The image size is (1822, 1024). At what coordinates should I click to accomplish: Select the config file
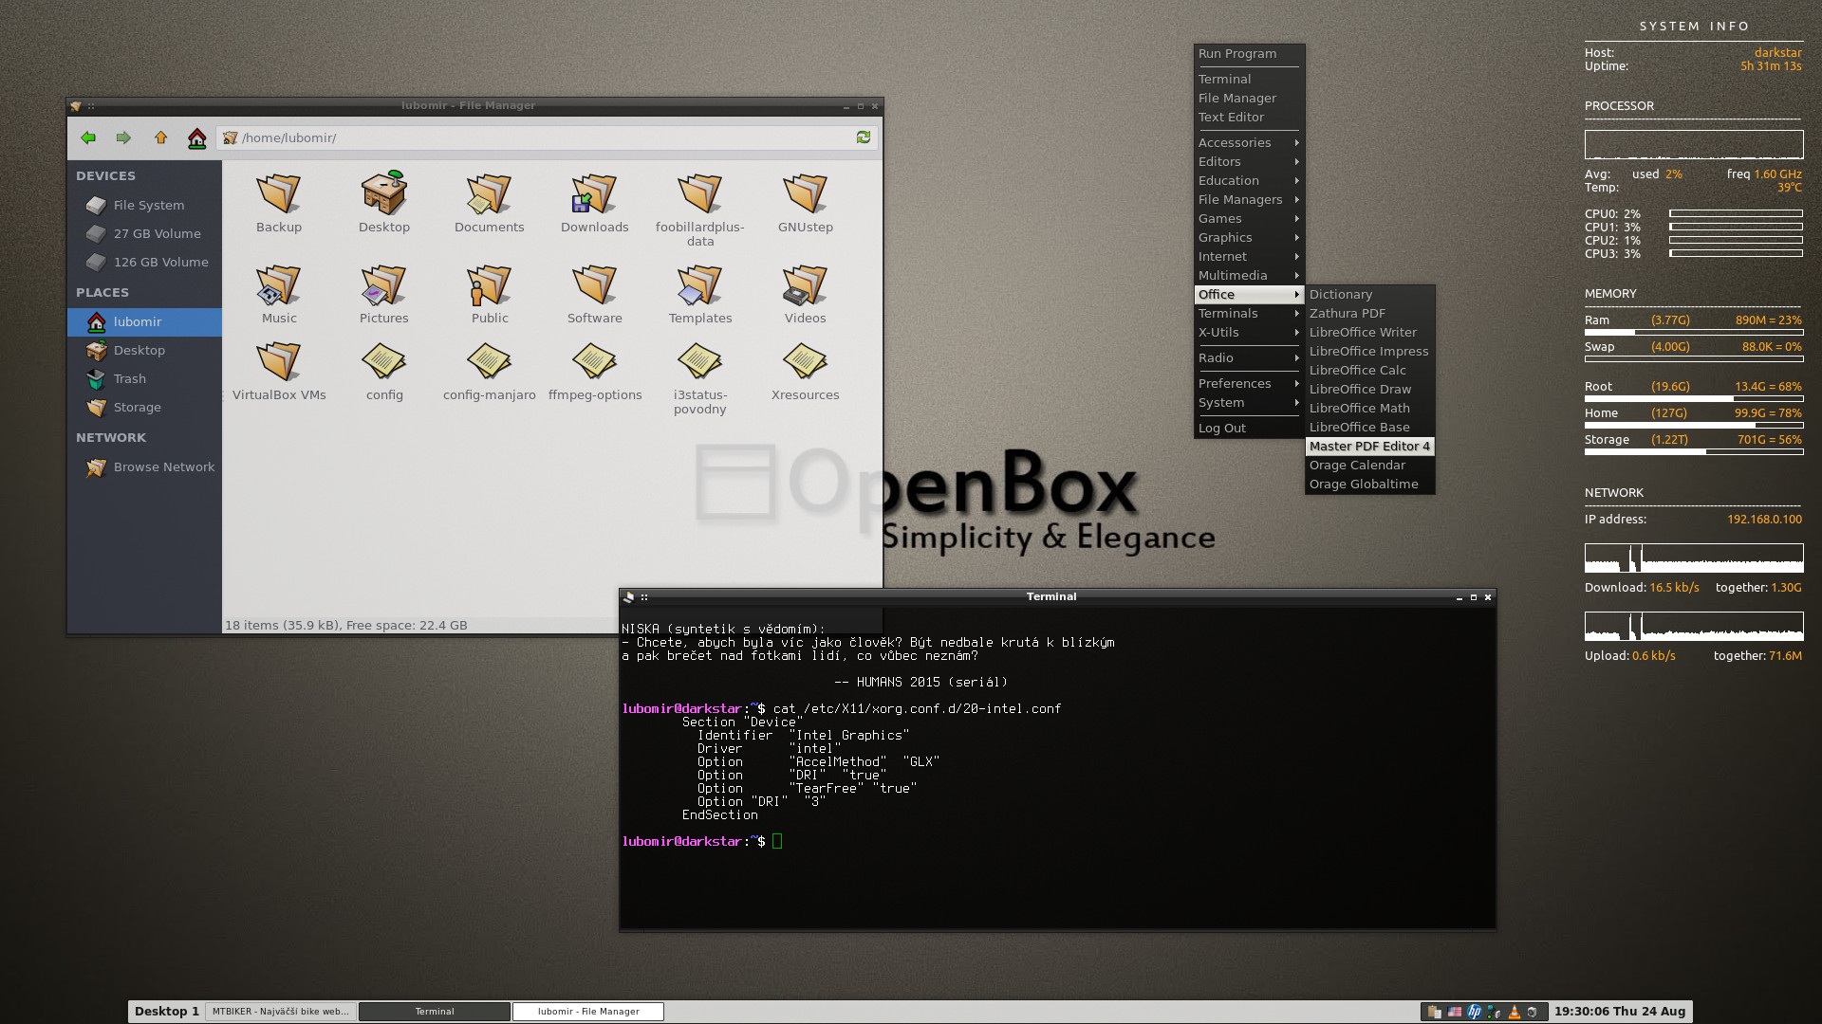[x=384, y=371]
